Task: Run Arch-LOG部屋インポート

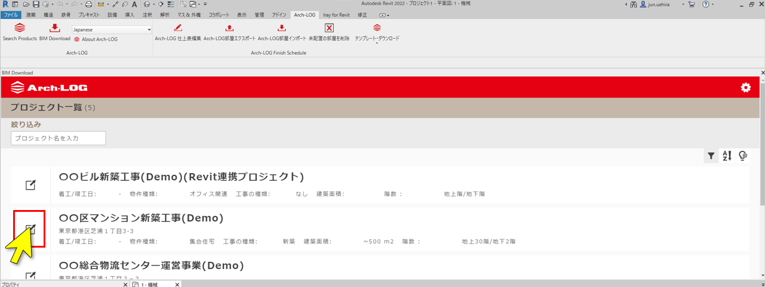Action: pyautogui.click(x=282, y=32)
